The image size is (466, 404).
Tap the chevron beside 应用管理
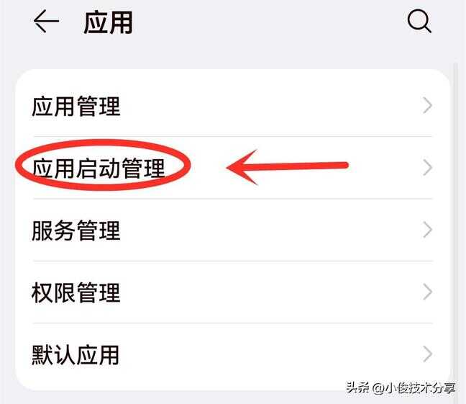coord(427,105)
